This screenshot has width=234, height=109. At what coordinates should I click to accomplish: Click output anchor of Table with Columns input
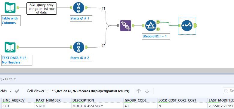coord(18,7)
